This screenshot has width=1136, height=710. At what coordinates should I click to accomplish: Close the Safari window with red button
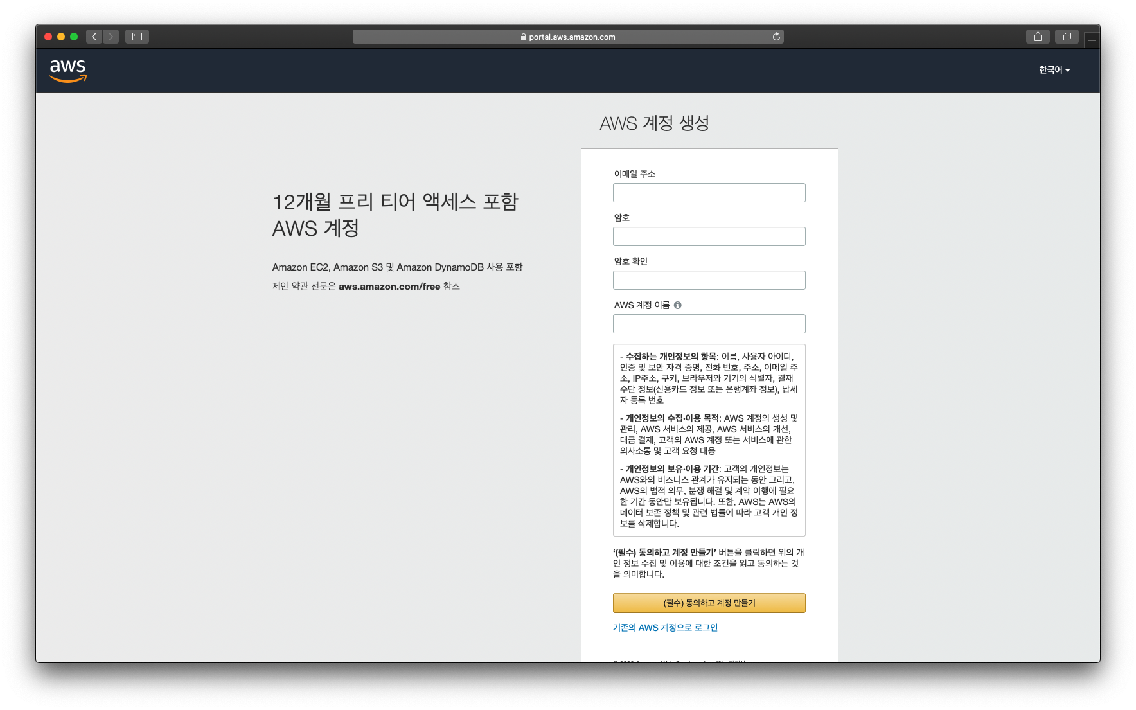(x=48, y=37)
